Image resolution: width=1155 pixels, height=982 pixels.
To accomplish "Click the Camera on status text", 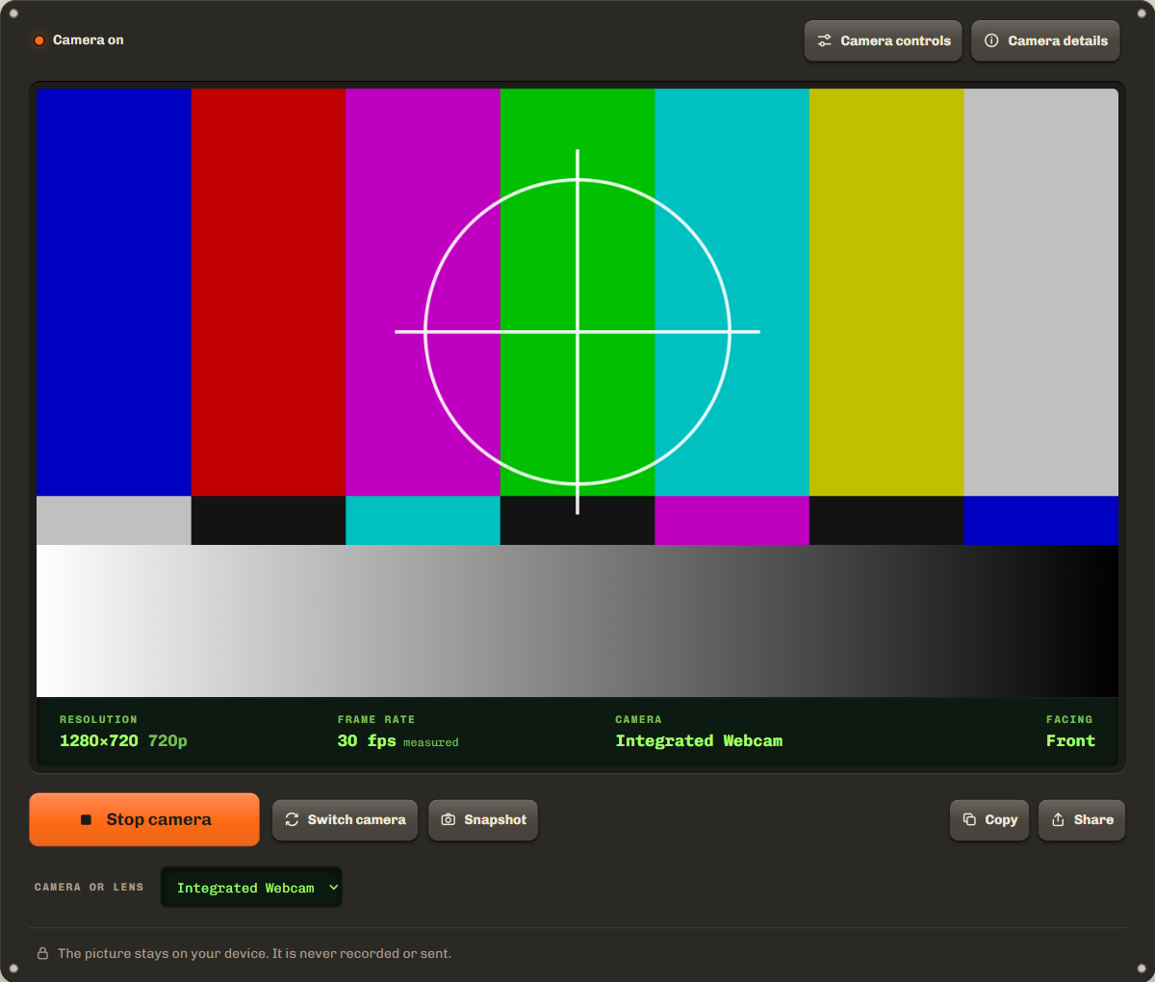I will 88,39.
